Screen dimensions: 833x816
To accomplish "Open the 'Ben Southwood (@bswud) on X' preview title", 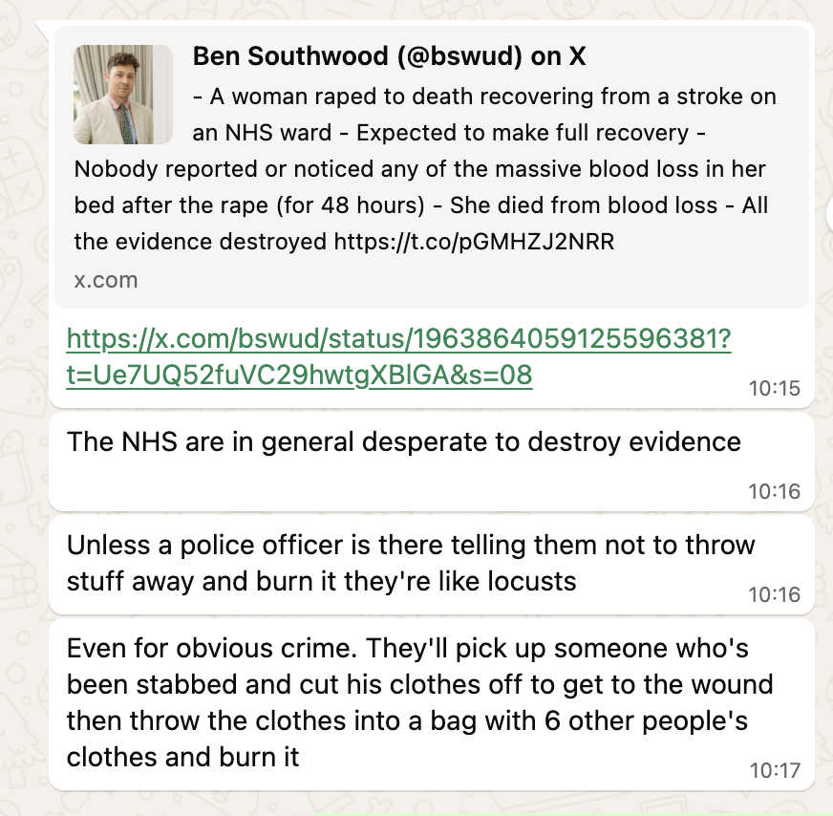I will (389, 57).
